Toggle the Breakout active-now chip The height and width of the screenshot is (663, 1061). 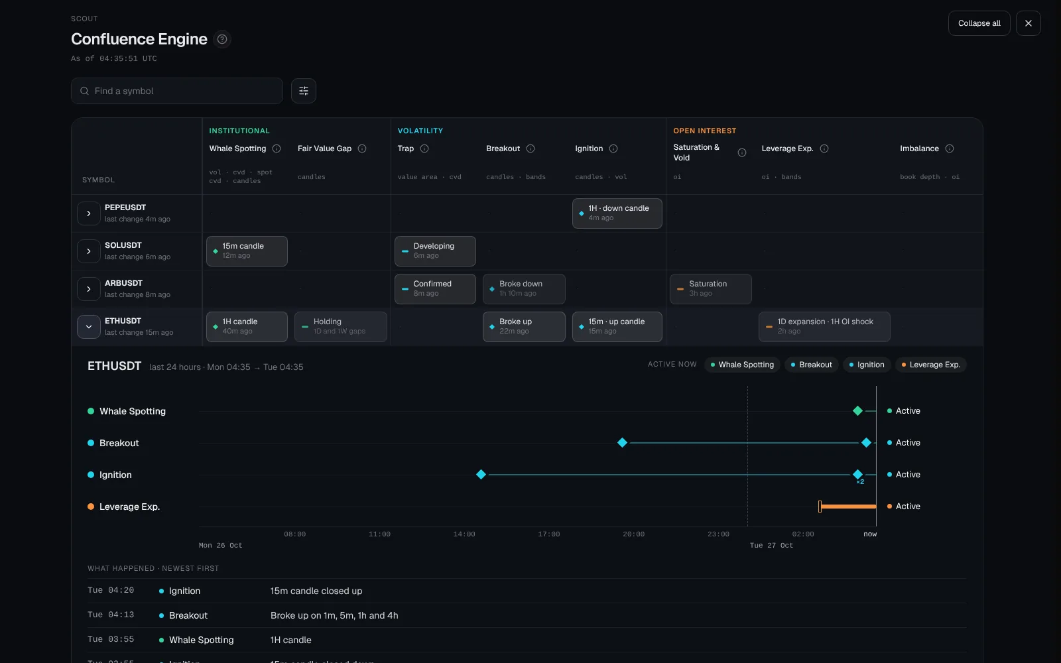pos(812,365)
